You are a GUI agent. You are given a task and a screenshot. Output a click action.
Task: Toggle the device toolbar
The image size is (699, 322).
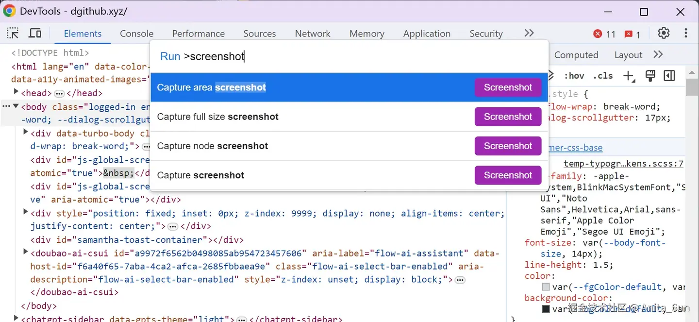[34, 33]
